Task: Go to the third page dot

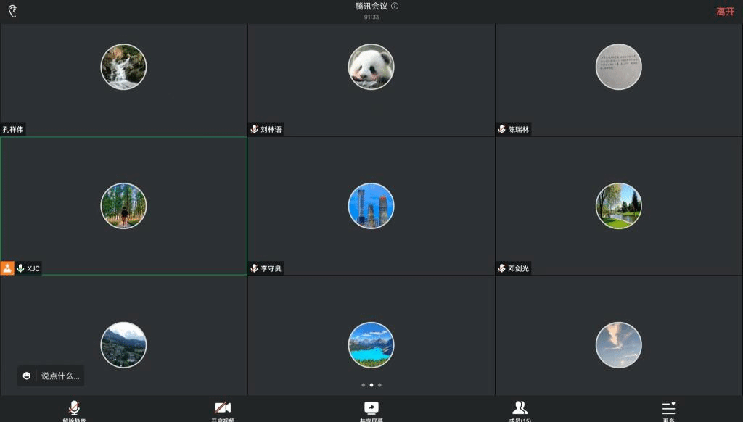Action: 379,385
